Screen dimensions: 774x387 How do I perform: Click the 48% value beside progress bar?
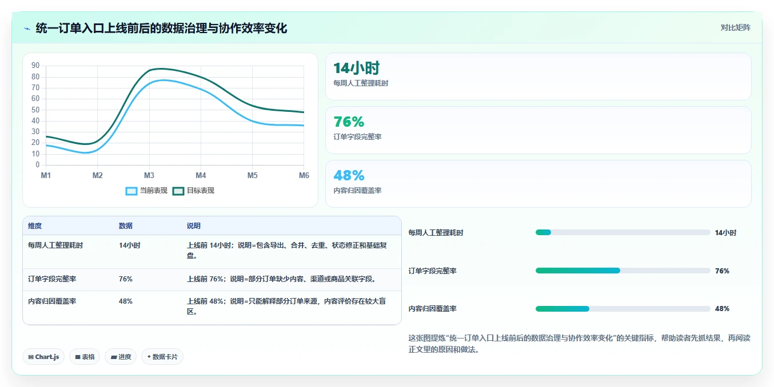[x=722, y=309]
